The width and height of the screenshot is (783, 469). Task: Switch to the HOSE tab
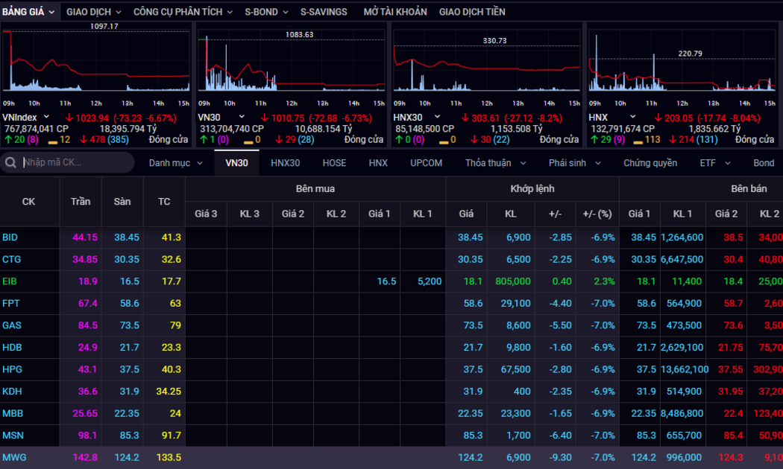(x=334, y=162)
